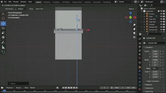166x93 pixels.
Task: Click the Scale X value field
Action: pos(155,72)
